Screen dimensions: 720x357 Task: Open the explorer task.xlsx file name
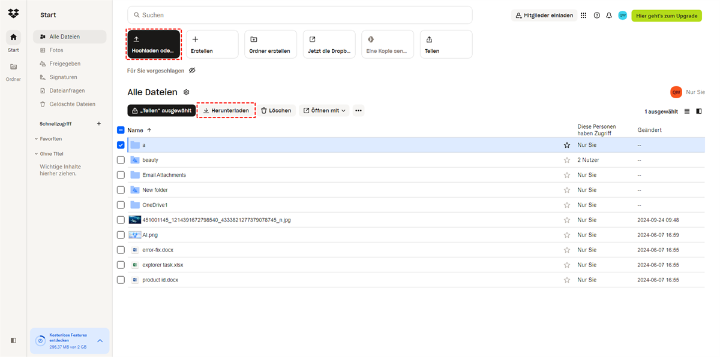[x=163, y=265]
